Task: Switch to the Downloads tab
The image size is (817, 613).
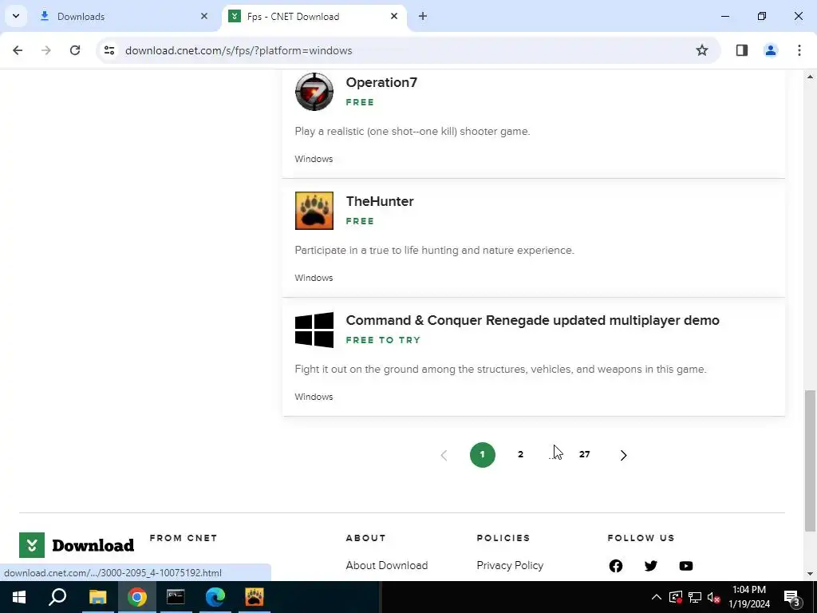Action: coord(124,16)
